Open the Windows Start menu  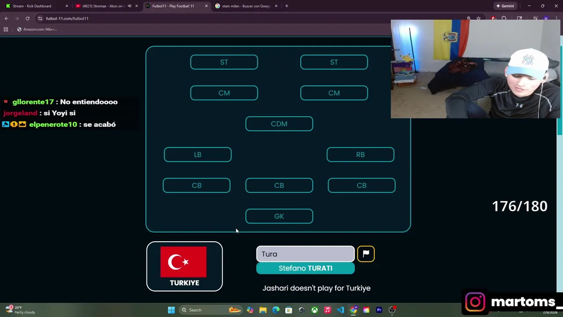[171, 310]
